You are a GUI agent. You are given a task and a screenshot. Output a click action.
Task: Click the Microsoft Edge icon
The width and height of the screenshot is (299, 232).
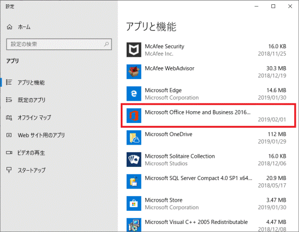134,94
